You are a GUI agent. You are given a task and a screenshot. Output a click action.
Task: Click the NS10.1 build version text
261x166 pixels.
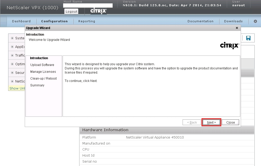click(172, 5)
